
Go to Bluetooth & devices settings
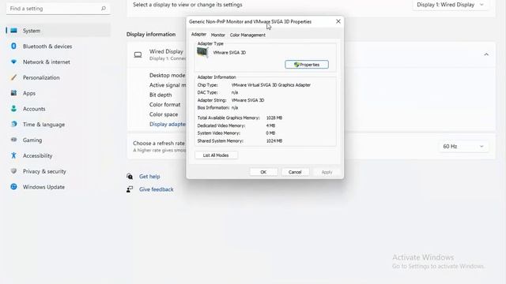(x=59, y=46)
